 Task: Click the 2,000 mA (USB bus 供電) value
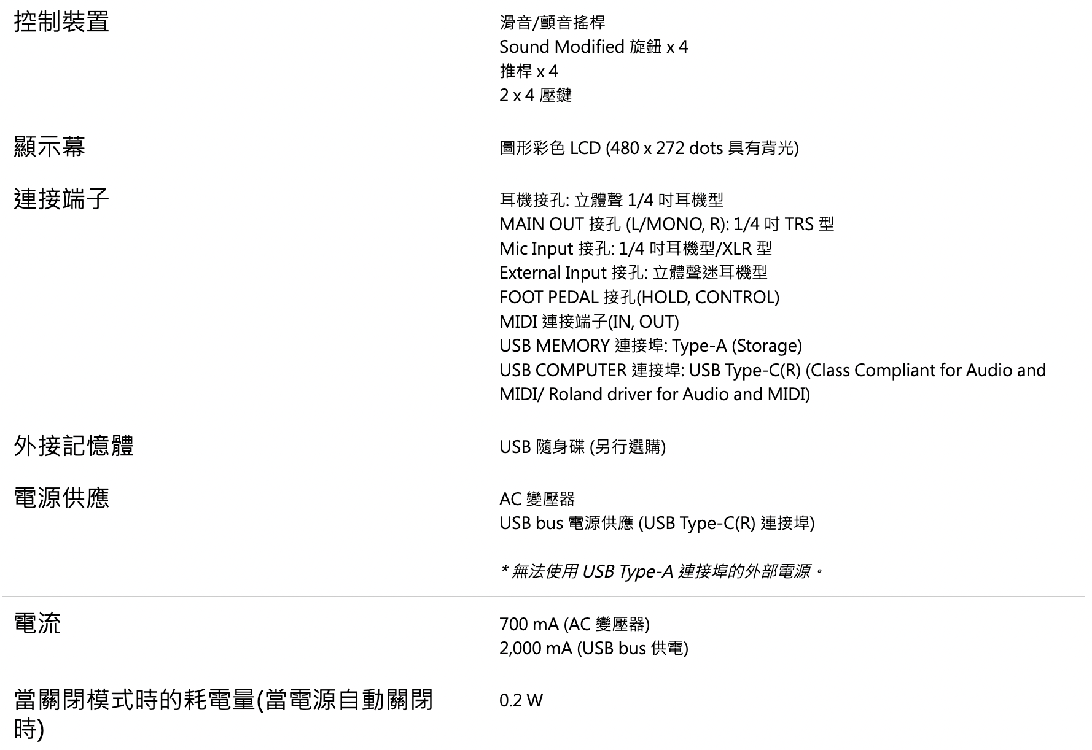[593, 648]
